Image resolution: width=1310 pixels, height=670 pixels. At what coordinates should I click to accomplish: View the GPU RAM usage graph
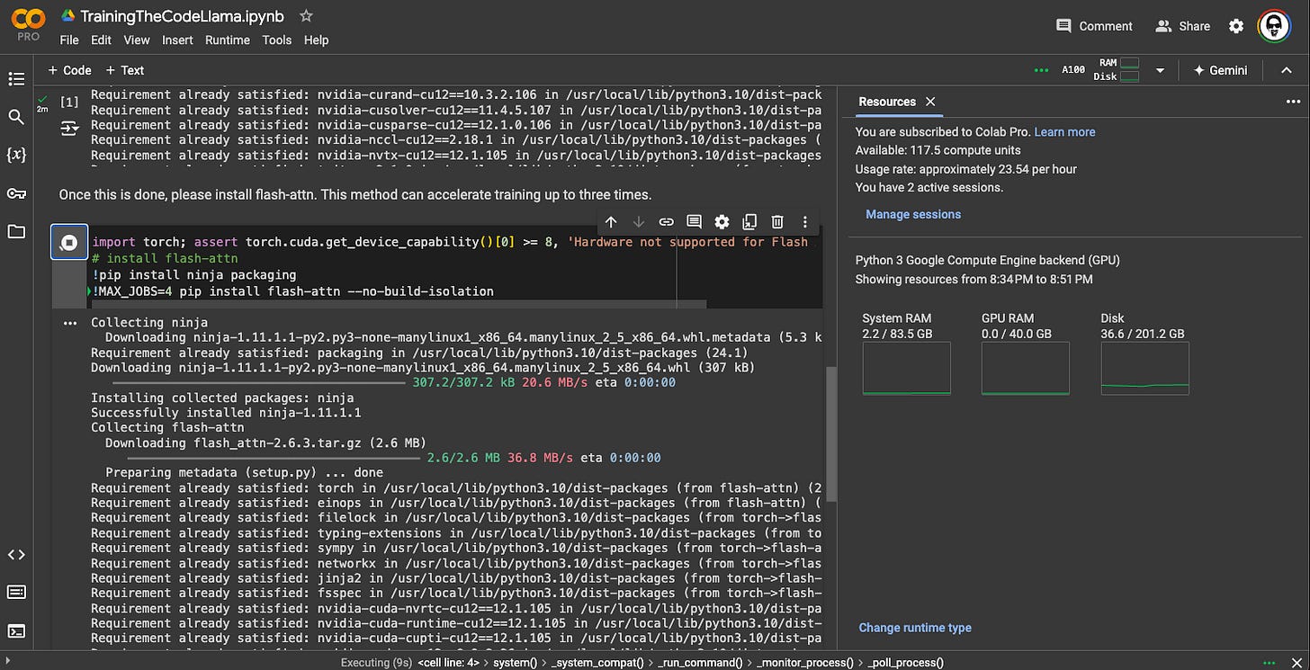1025,368
